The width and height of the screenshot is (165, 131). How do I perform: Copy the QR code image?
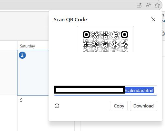pos(119,106)
